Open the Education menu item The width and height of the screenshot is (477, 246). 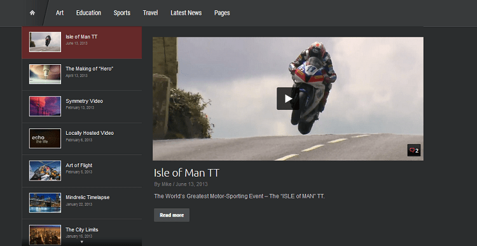88,13
